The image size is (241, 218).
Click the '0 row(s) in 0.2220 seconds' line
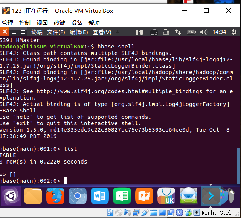coord(44,162)
